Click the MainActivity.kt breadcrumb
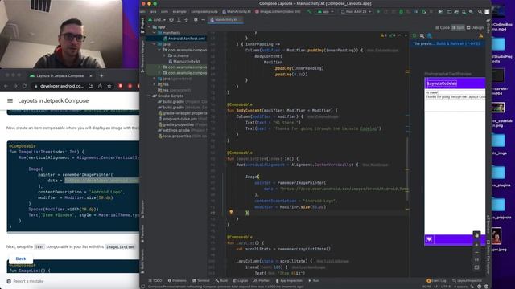 pos(237,11)
